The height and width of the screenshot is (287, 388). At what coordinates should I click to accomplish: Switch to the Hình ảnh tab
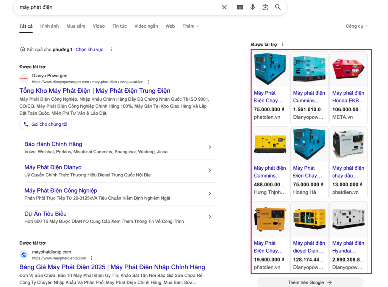coord(50,26)
